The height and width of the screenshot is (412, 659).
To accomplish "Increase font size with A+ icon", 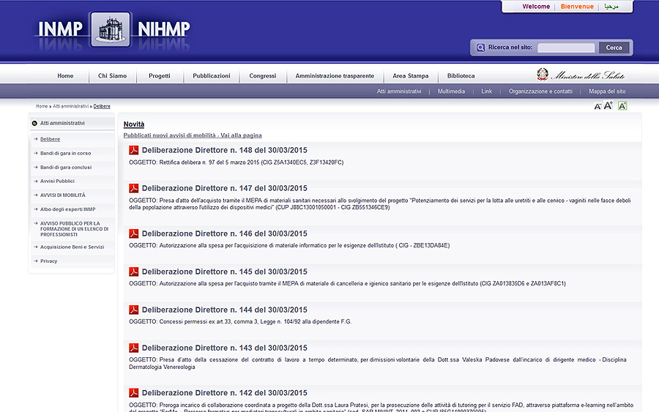I will [608, 105].
